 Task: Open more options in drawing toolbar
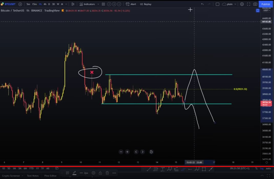[114, 173]
